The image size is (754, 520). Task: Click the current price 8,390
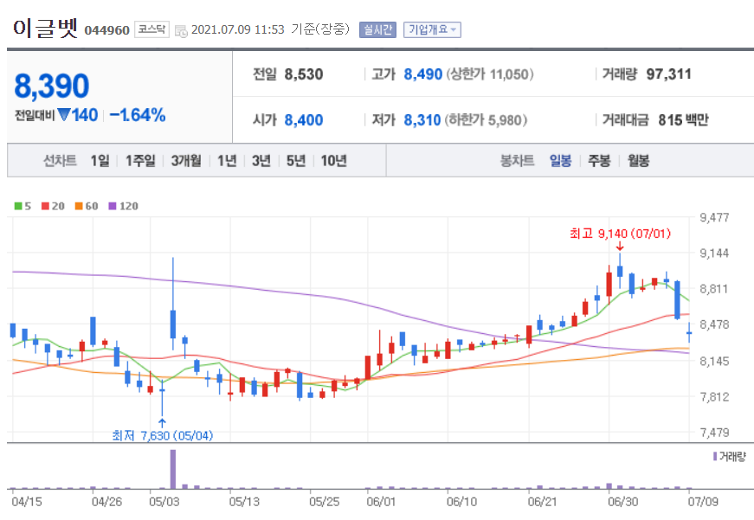52,86
